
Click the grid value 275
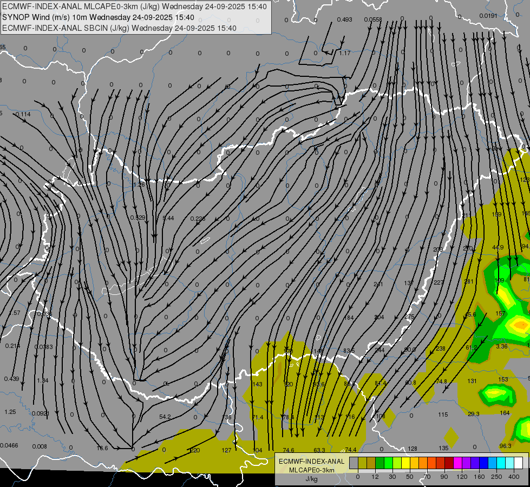click(409, 317)
